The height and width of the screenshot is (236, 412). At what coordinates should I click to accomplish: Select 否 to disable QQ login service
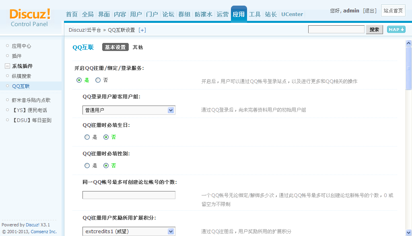click(97, 80)
